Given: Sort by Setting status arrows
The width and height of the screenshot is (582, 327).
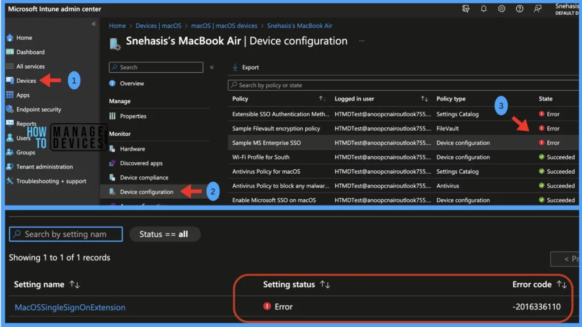Looking at the screenshot, I should (325, 284).
